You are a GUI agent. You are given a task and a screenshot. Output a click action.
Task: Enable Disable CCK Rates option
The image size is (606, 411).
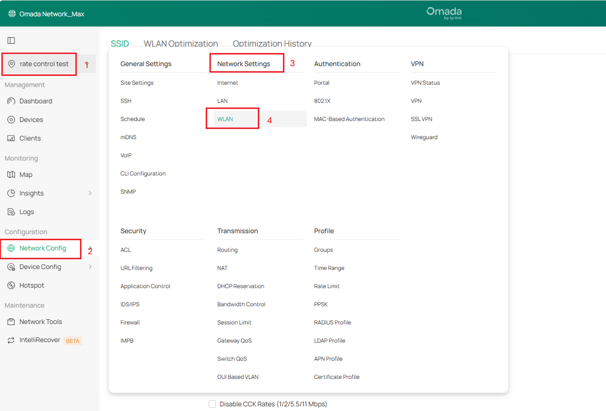point(212,404)
